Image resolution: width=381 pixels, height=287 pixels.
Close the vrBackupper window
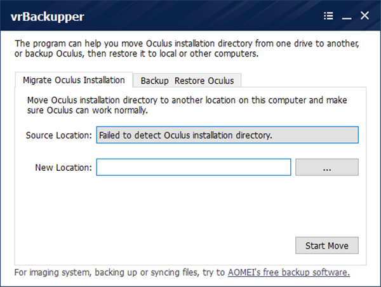click(x=364, y=16)
